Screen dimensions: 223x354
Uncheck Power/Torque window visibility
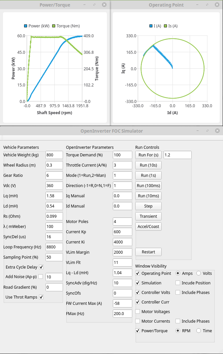click(x=138, y=331)
